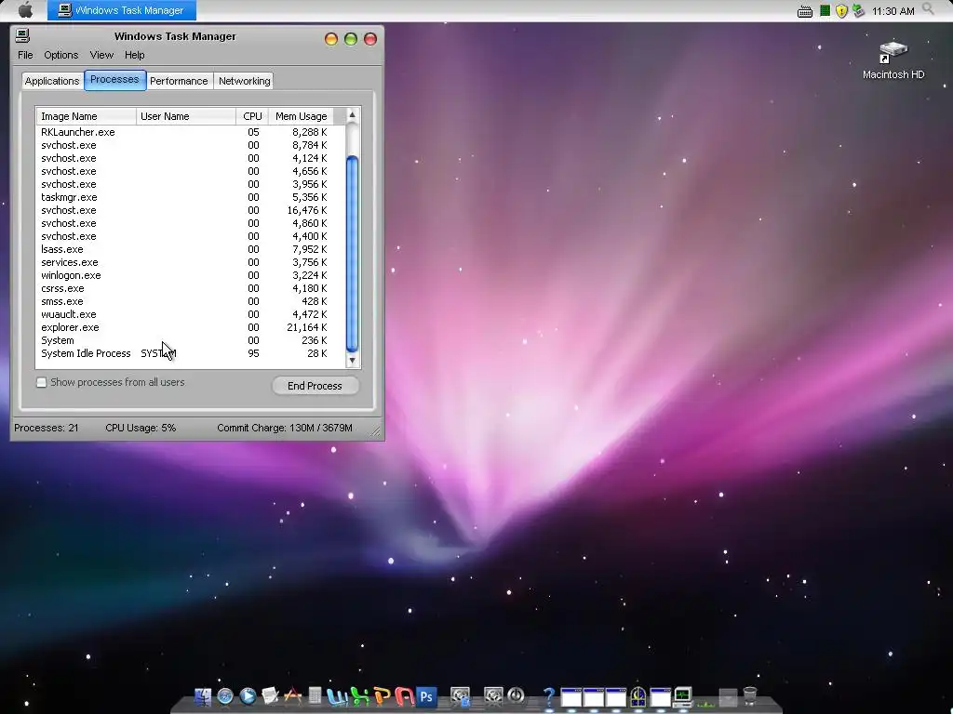This screenshot has width=953, height=714.
Task: Open the Help menu
Action: pos(134,55)
